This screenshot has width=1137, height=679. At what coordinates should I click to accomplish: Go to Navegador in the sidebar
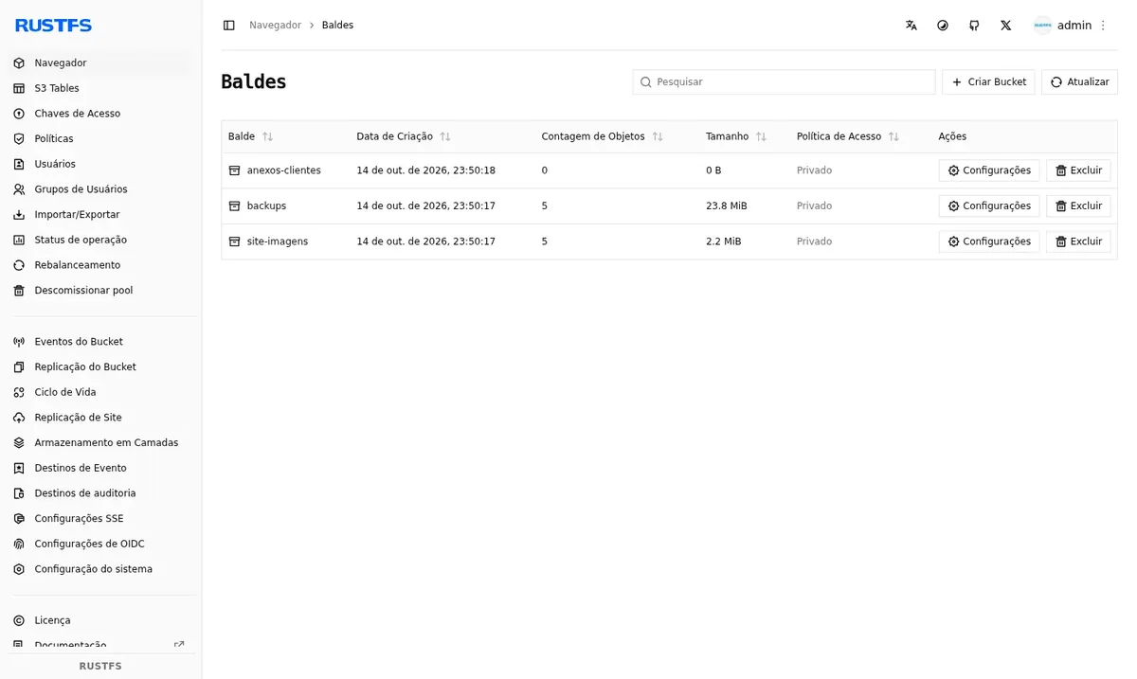point(100,63)
